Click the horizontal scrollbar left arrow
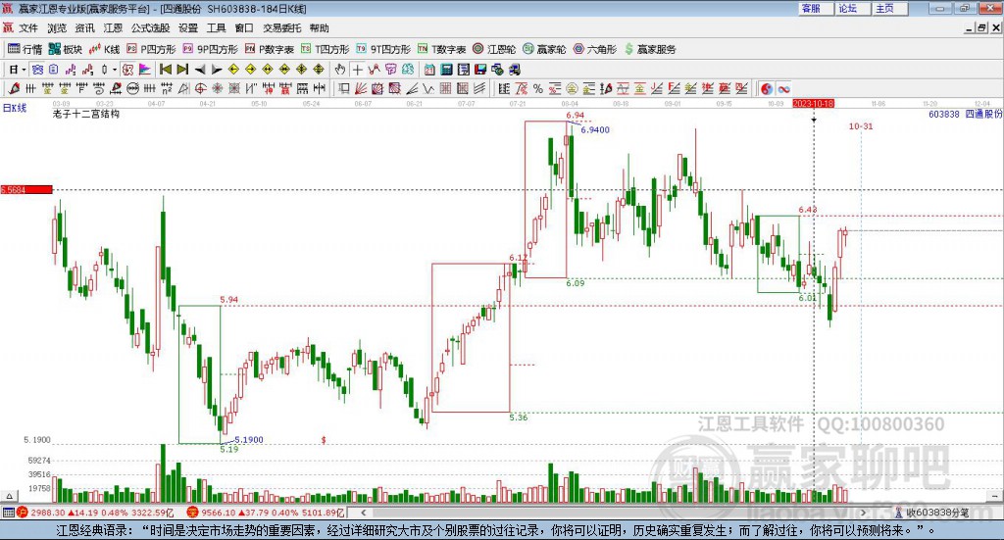 point(363,513)
